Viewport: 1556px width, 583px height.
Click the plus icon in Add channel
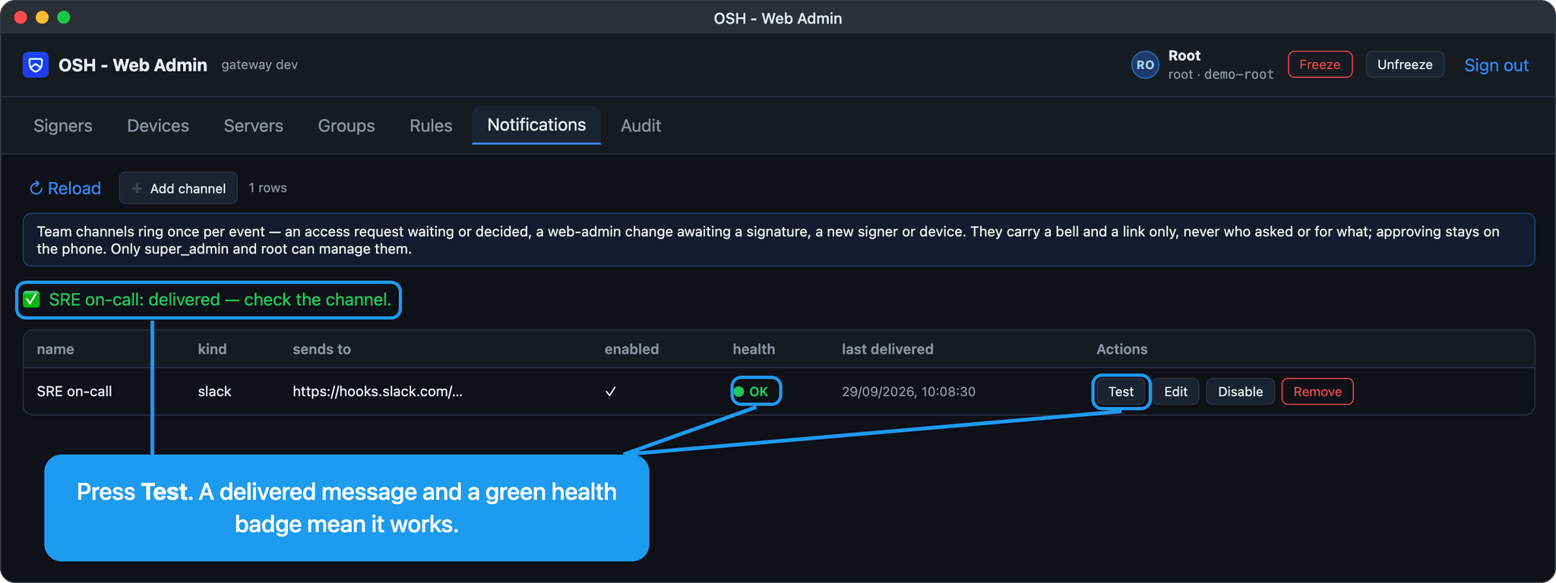[137, 188]
